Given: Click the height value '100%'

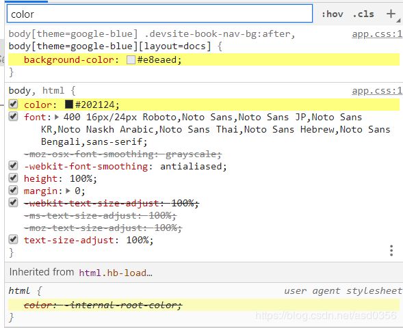Looking at the screenshot, I should point(81,178).
